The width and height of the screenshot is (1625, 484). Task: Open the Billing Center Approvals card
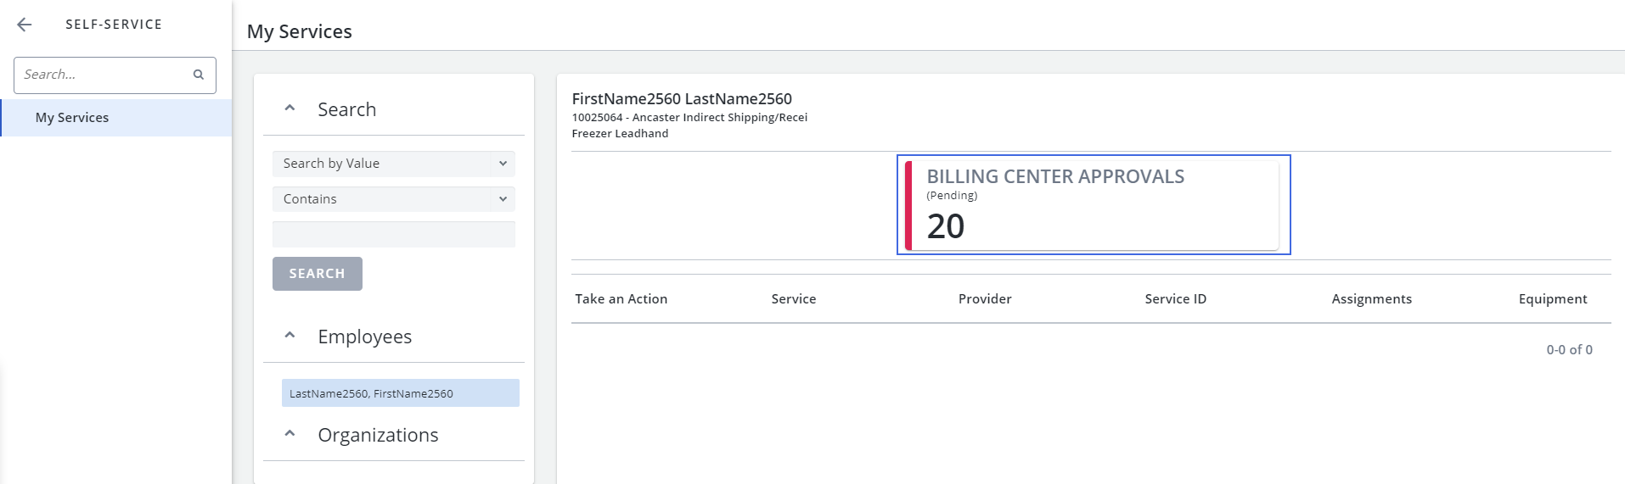tap(1093, 204)
